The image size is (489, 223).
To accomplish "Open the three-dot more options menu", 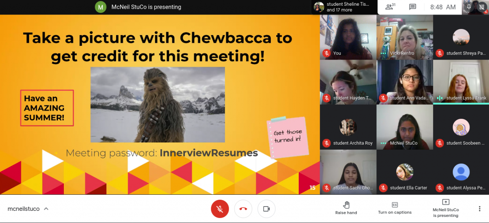I will 479,208.
